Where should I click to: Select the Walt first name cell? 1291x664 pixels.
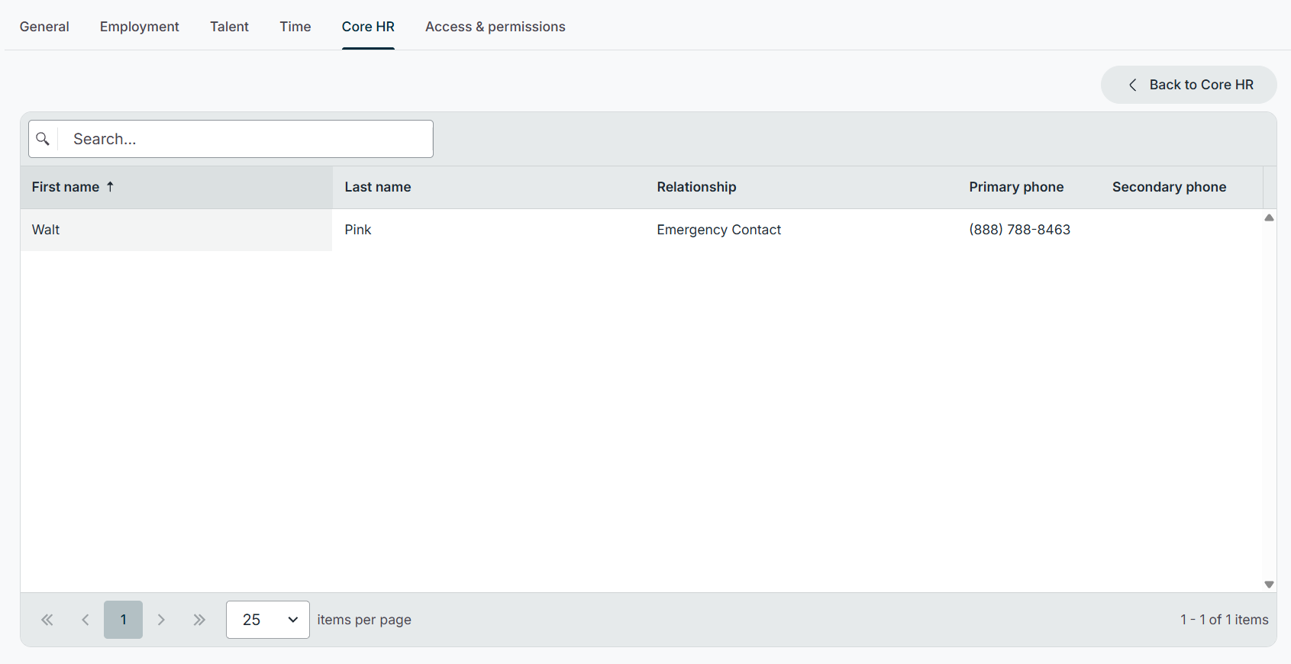pos(176,230)
